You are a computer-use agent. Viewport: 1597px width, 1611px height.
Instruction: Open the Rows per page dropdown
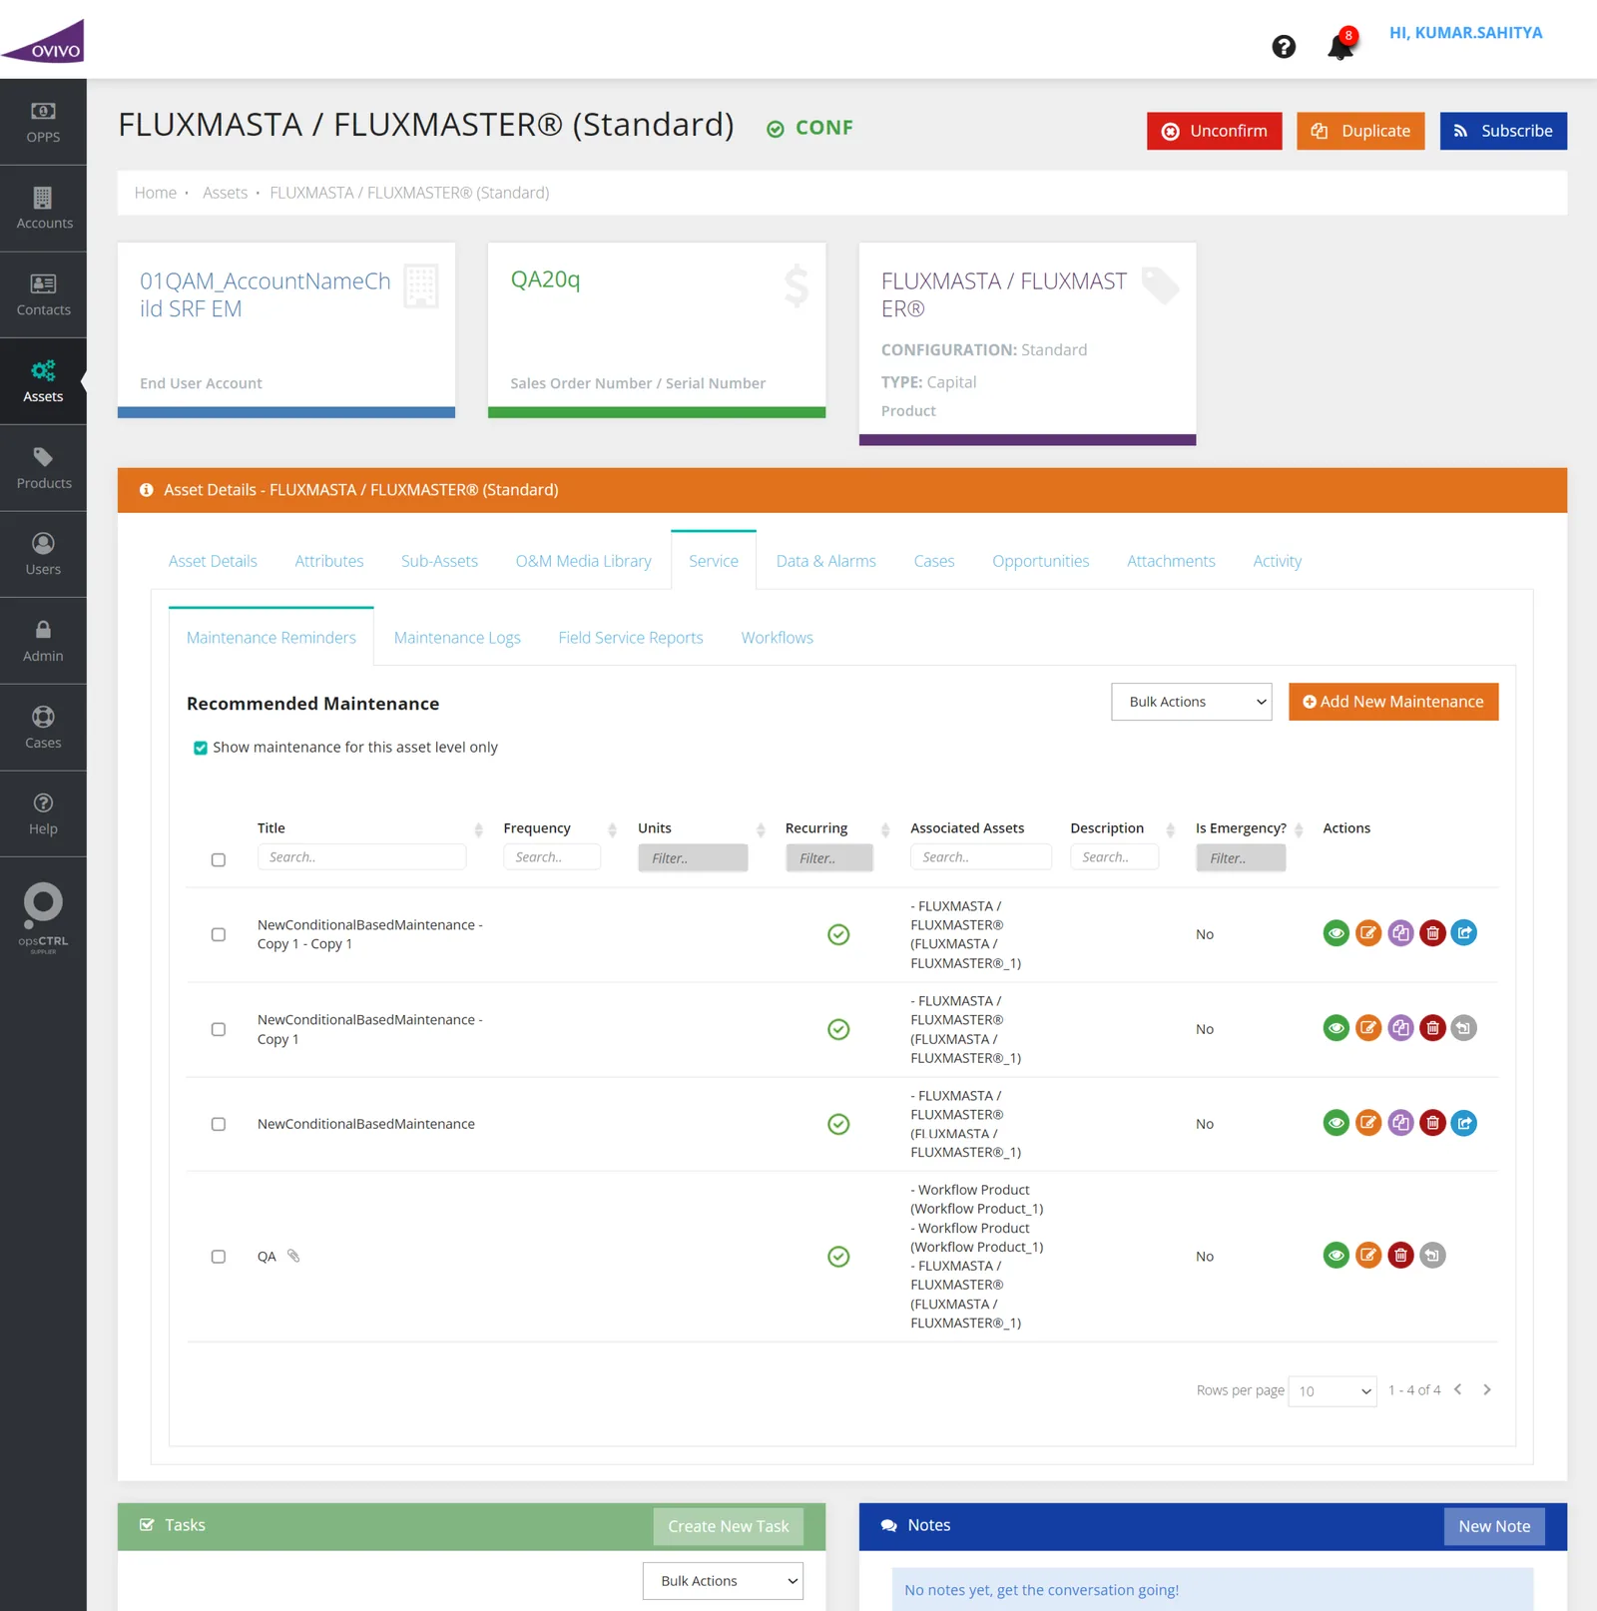point(1332,1390)
